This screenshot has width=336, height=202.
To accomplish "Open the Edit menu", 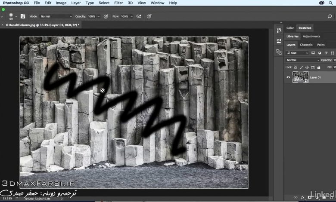I will click(48, 3).
